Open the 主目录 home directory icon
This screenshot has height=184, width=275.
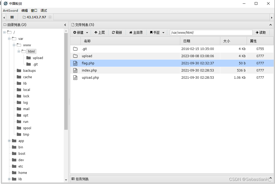point(131,32)
